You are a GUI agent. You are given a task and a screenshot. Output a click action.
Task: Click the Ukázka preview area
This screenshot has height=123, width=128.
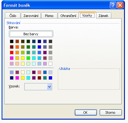(89, 79)
